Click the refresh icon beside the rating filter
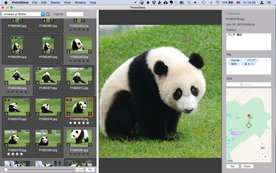The height and width of the screenshot is (173, 276). click(x=48, y=14)
